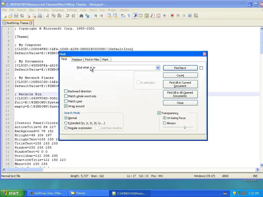Click the stop recording macro icon
The width and height of the screenshot is (263, 197).
pyautogui.click(x=178, y=16)
